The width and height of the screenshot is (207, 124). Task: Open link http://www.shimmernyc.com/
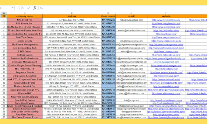(x=166, y=93)
